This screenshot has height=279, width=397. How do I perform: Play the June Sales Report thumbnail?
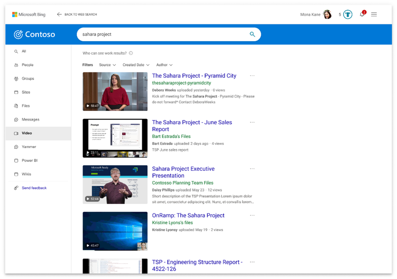click(x=115, y=138)
